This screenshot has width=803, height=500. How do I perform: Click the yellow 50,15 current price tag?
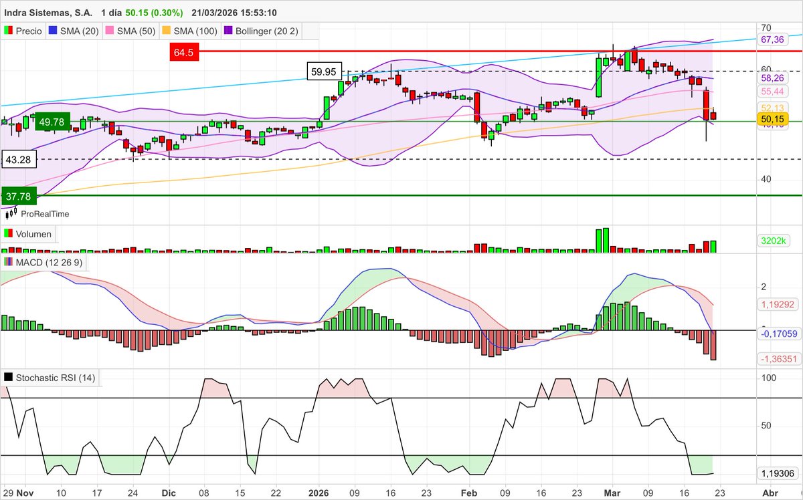tap(773, 118)
